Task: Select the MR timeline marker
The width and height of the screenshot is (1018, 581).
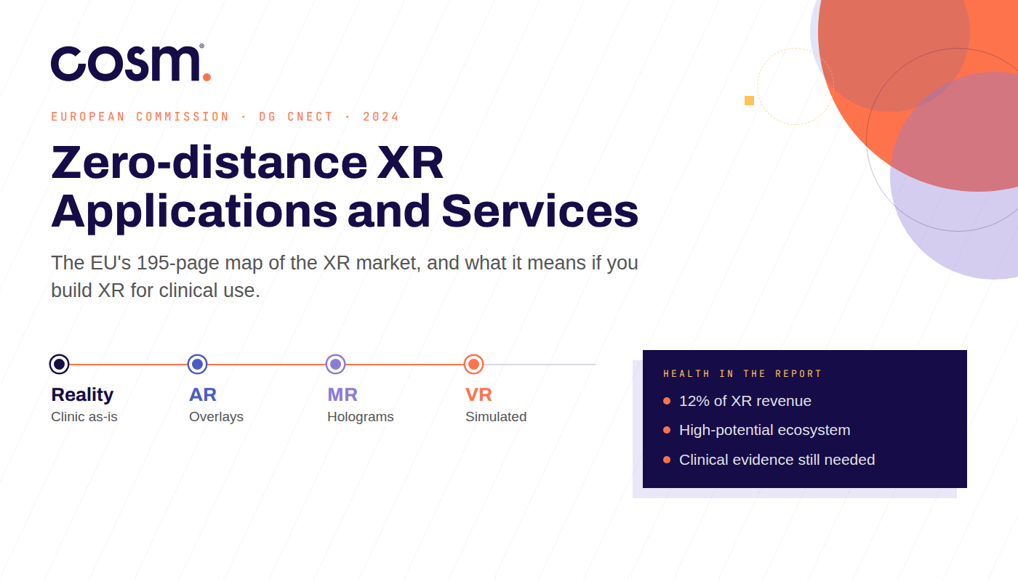Action: pos(335,364)
